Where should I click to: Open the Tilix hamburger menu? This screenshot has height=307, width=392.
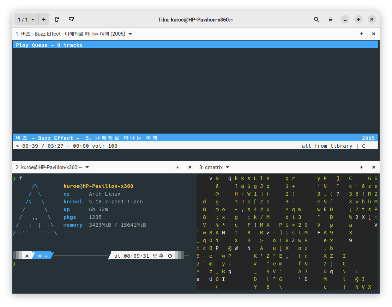pos(331,20)
